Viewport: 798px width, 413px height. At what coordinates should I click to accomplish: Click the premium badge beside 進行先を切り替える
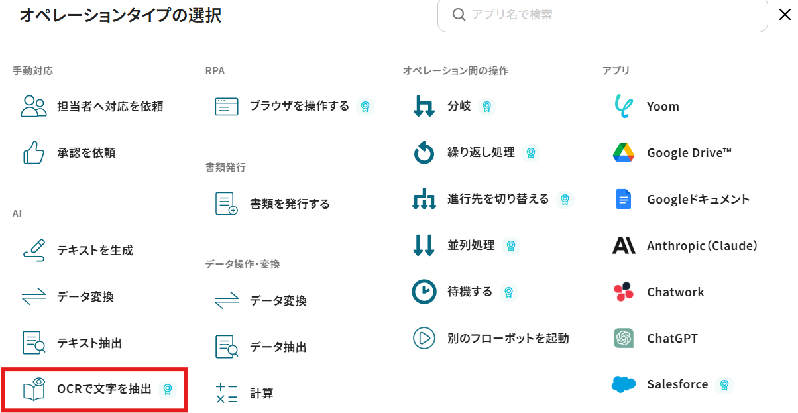click(565, 199)
